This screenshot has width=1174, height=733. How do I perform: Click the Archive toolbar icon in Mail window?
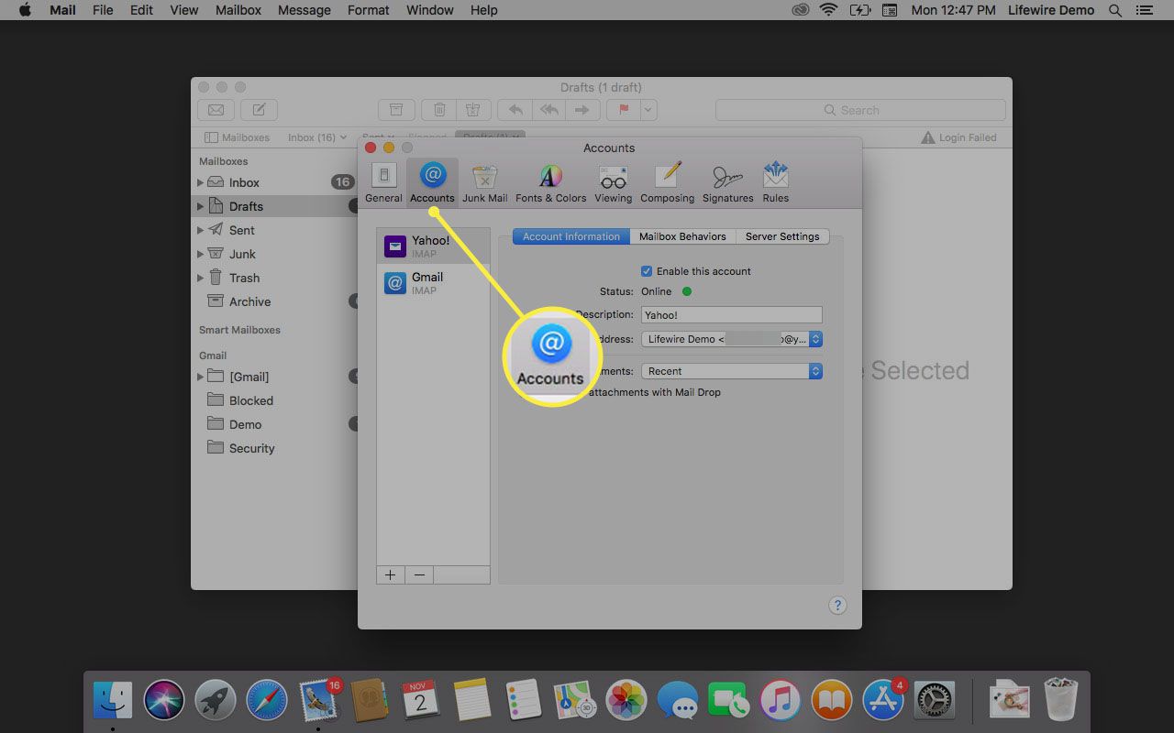click(396, 110)
